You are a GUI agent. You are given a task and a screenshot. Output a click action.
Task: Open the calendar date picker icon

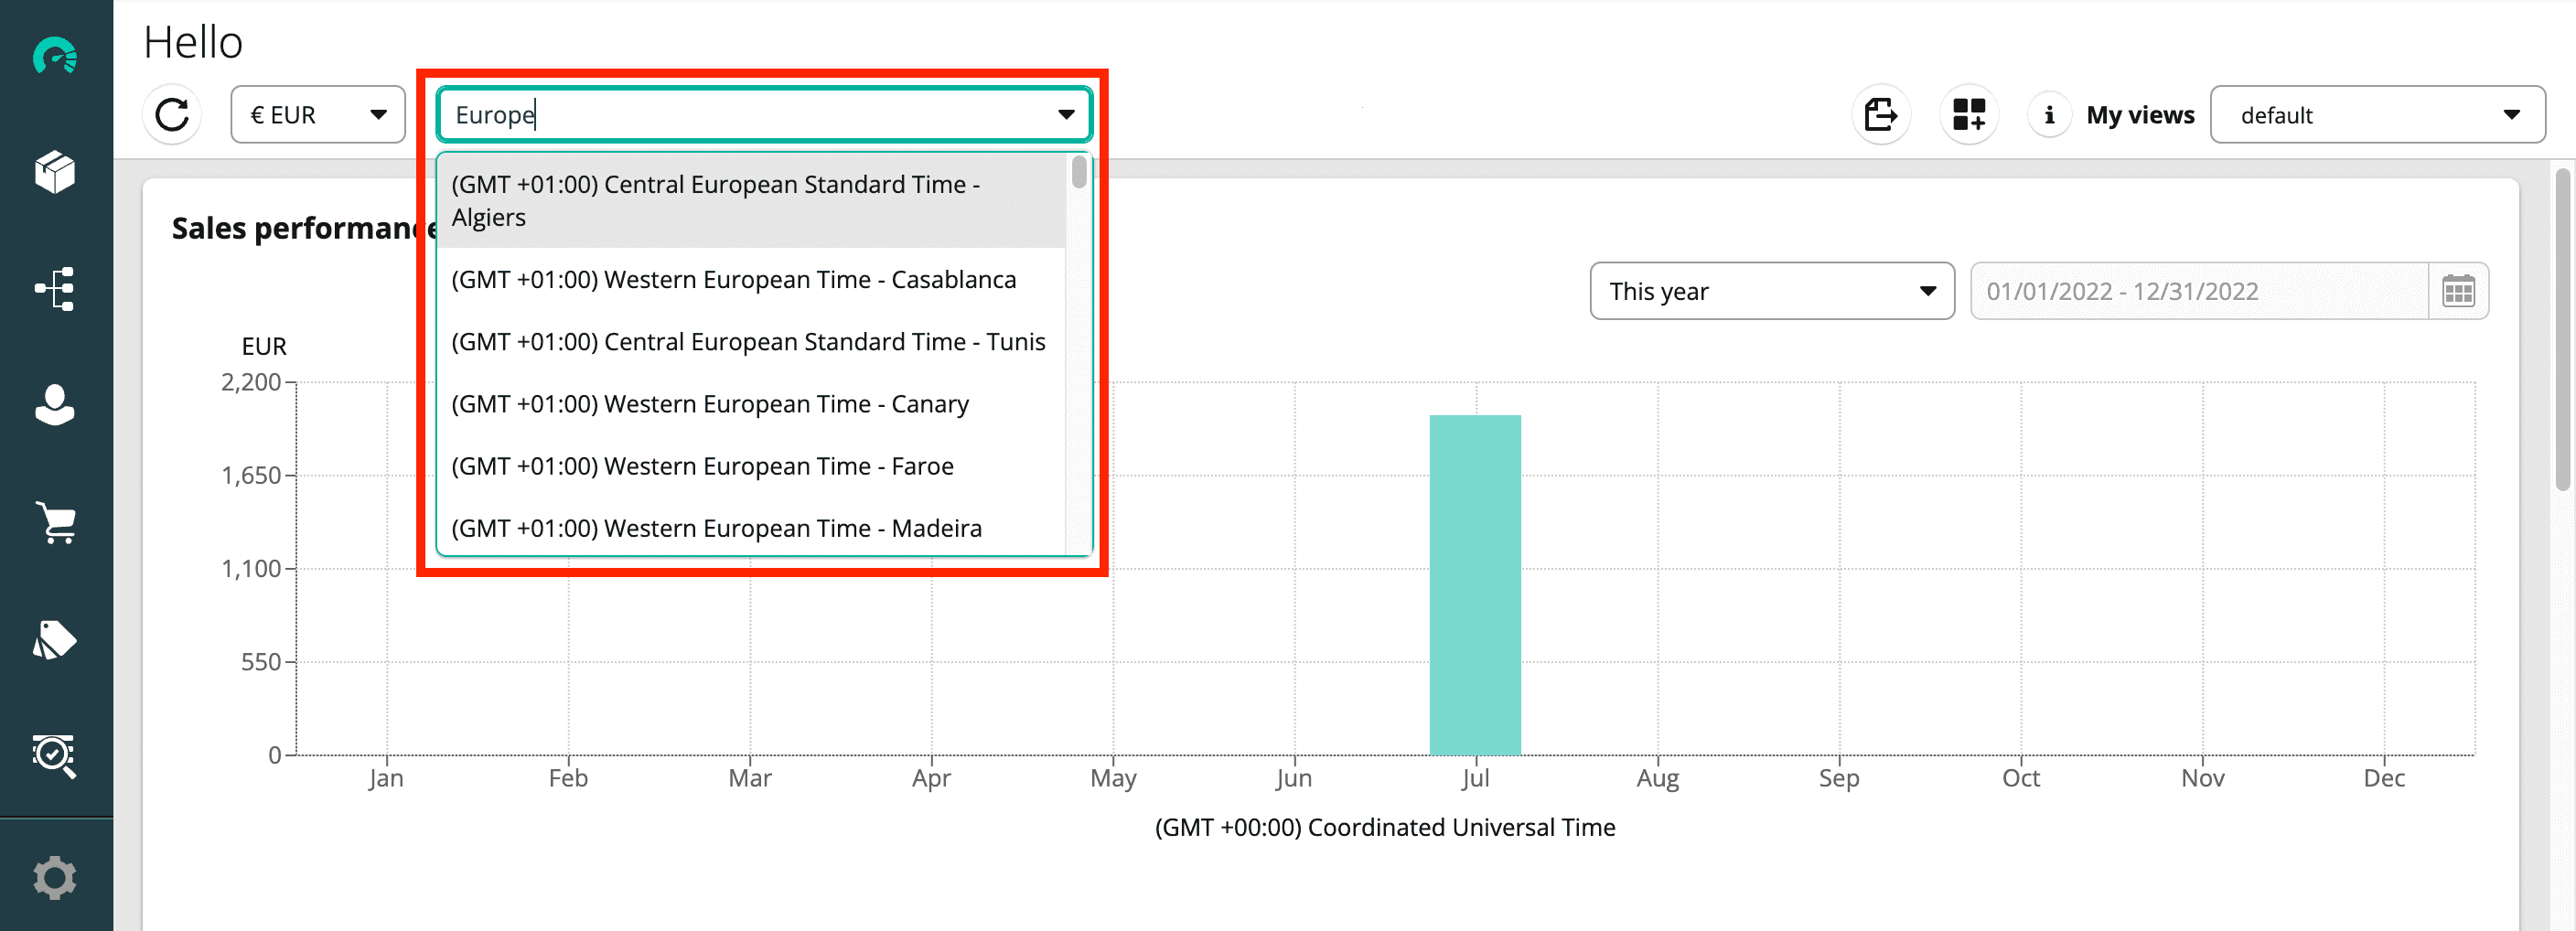tap(2458, 291)
